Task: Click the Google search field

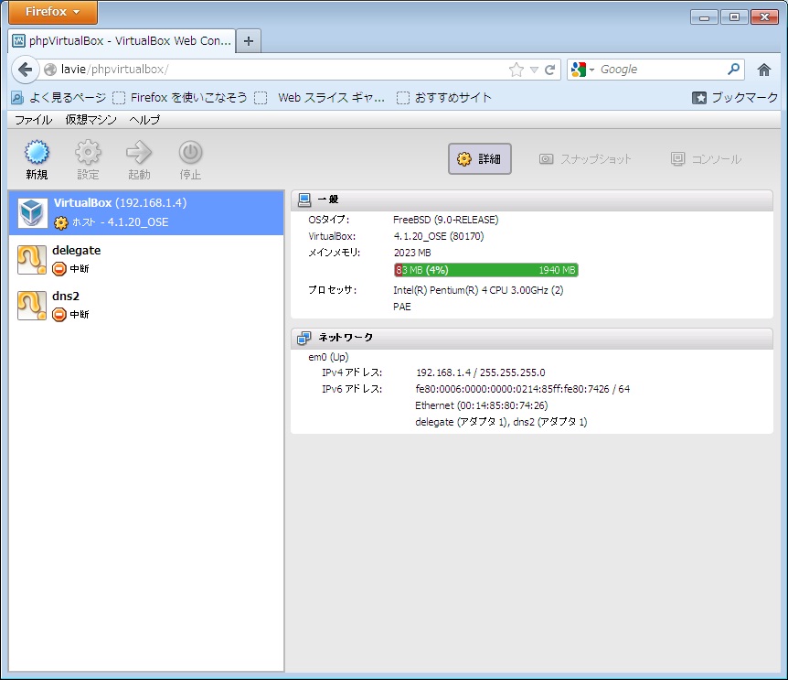Action: click(x=661, y=70)
